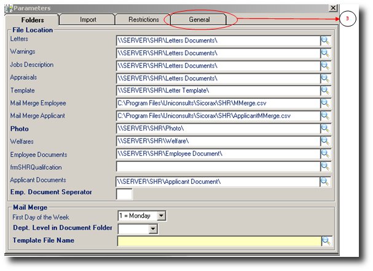Click browse icon for Template path

[x=325, y=91]
